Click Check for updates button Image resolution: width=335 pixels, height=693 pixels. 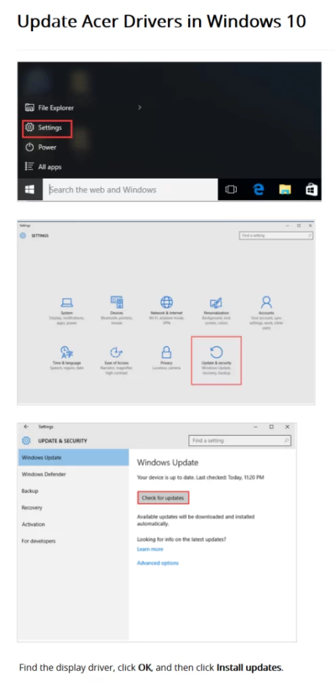pos(162,497)
